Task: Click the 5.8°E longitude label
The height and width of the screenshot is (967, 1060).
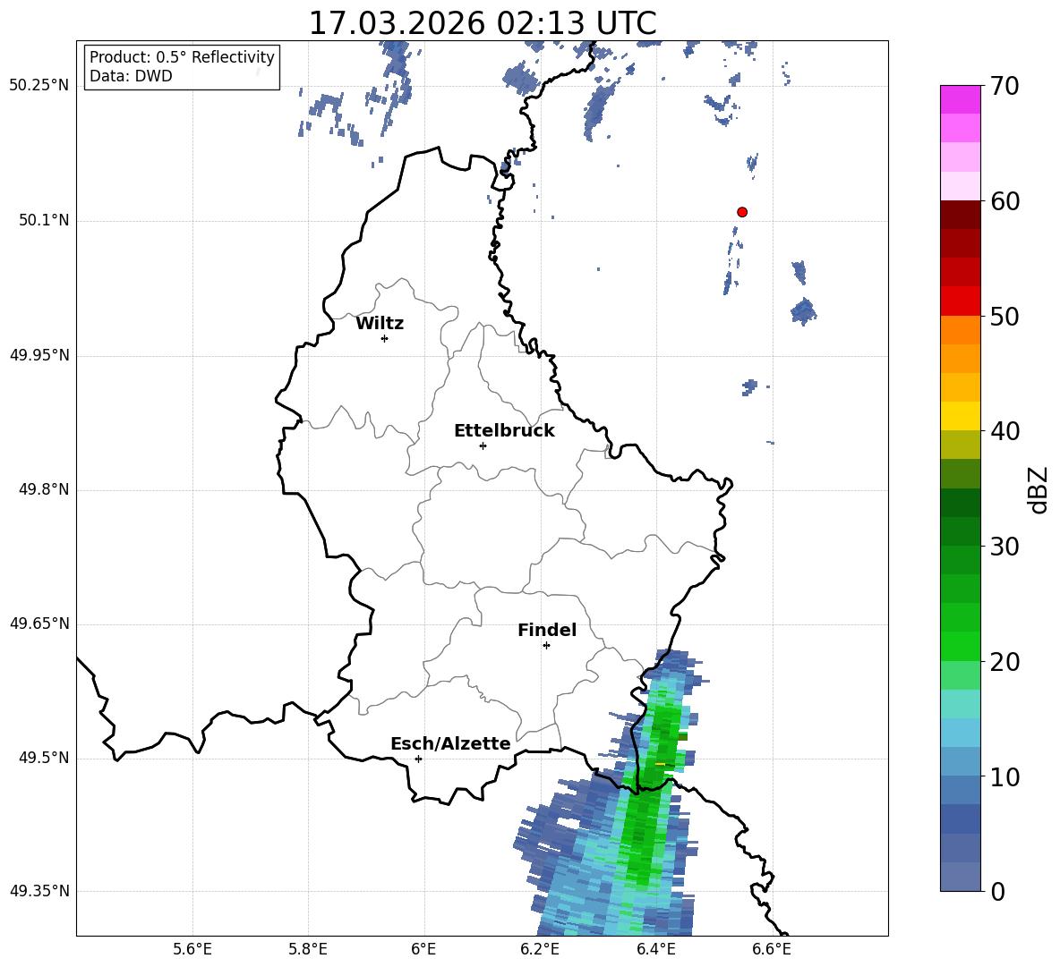Action: click(308, 949)
